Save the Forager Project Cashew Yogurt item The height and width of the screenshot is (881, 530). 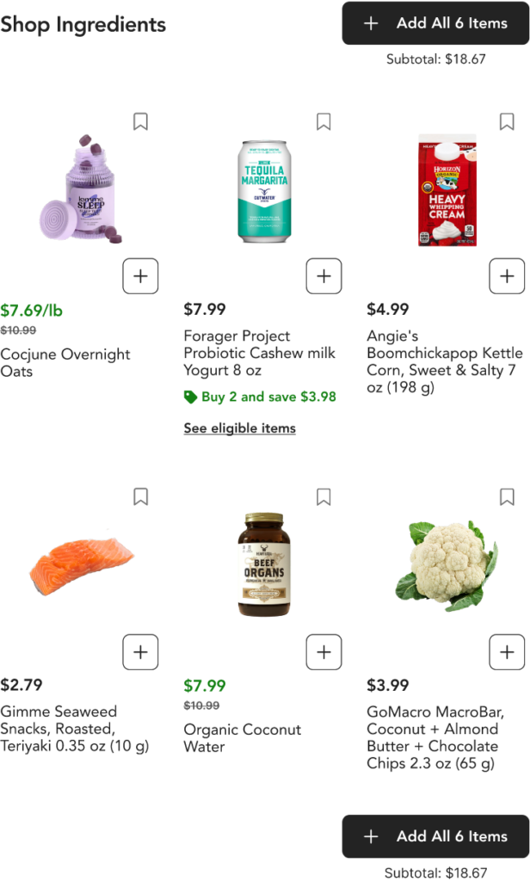click(x=324, y=121)
